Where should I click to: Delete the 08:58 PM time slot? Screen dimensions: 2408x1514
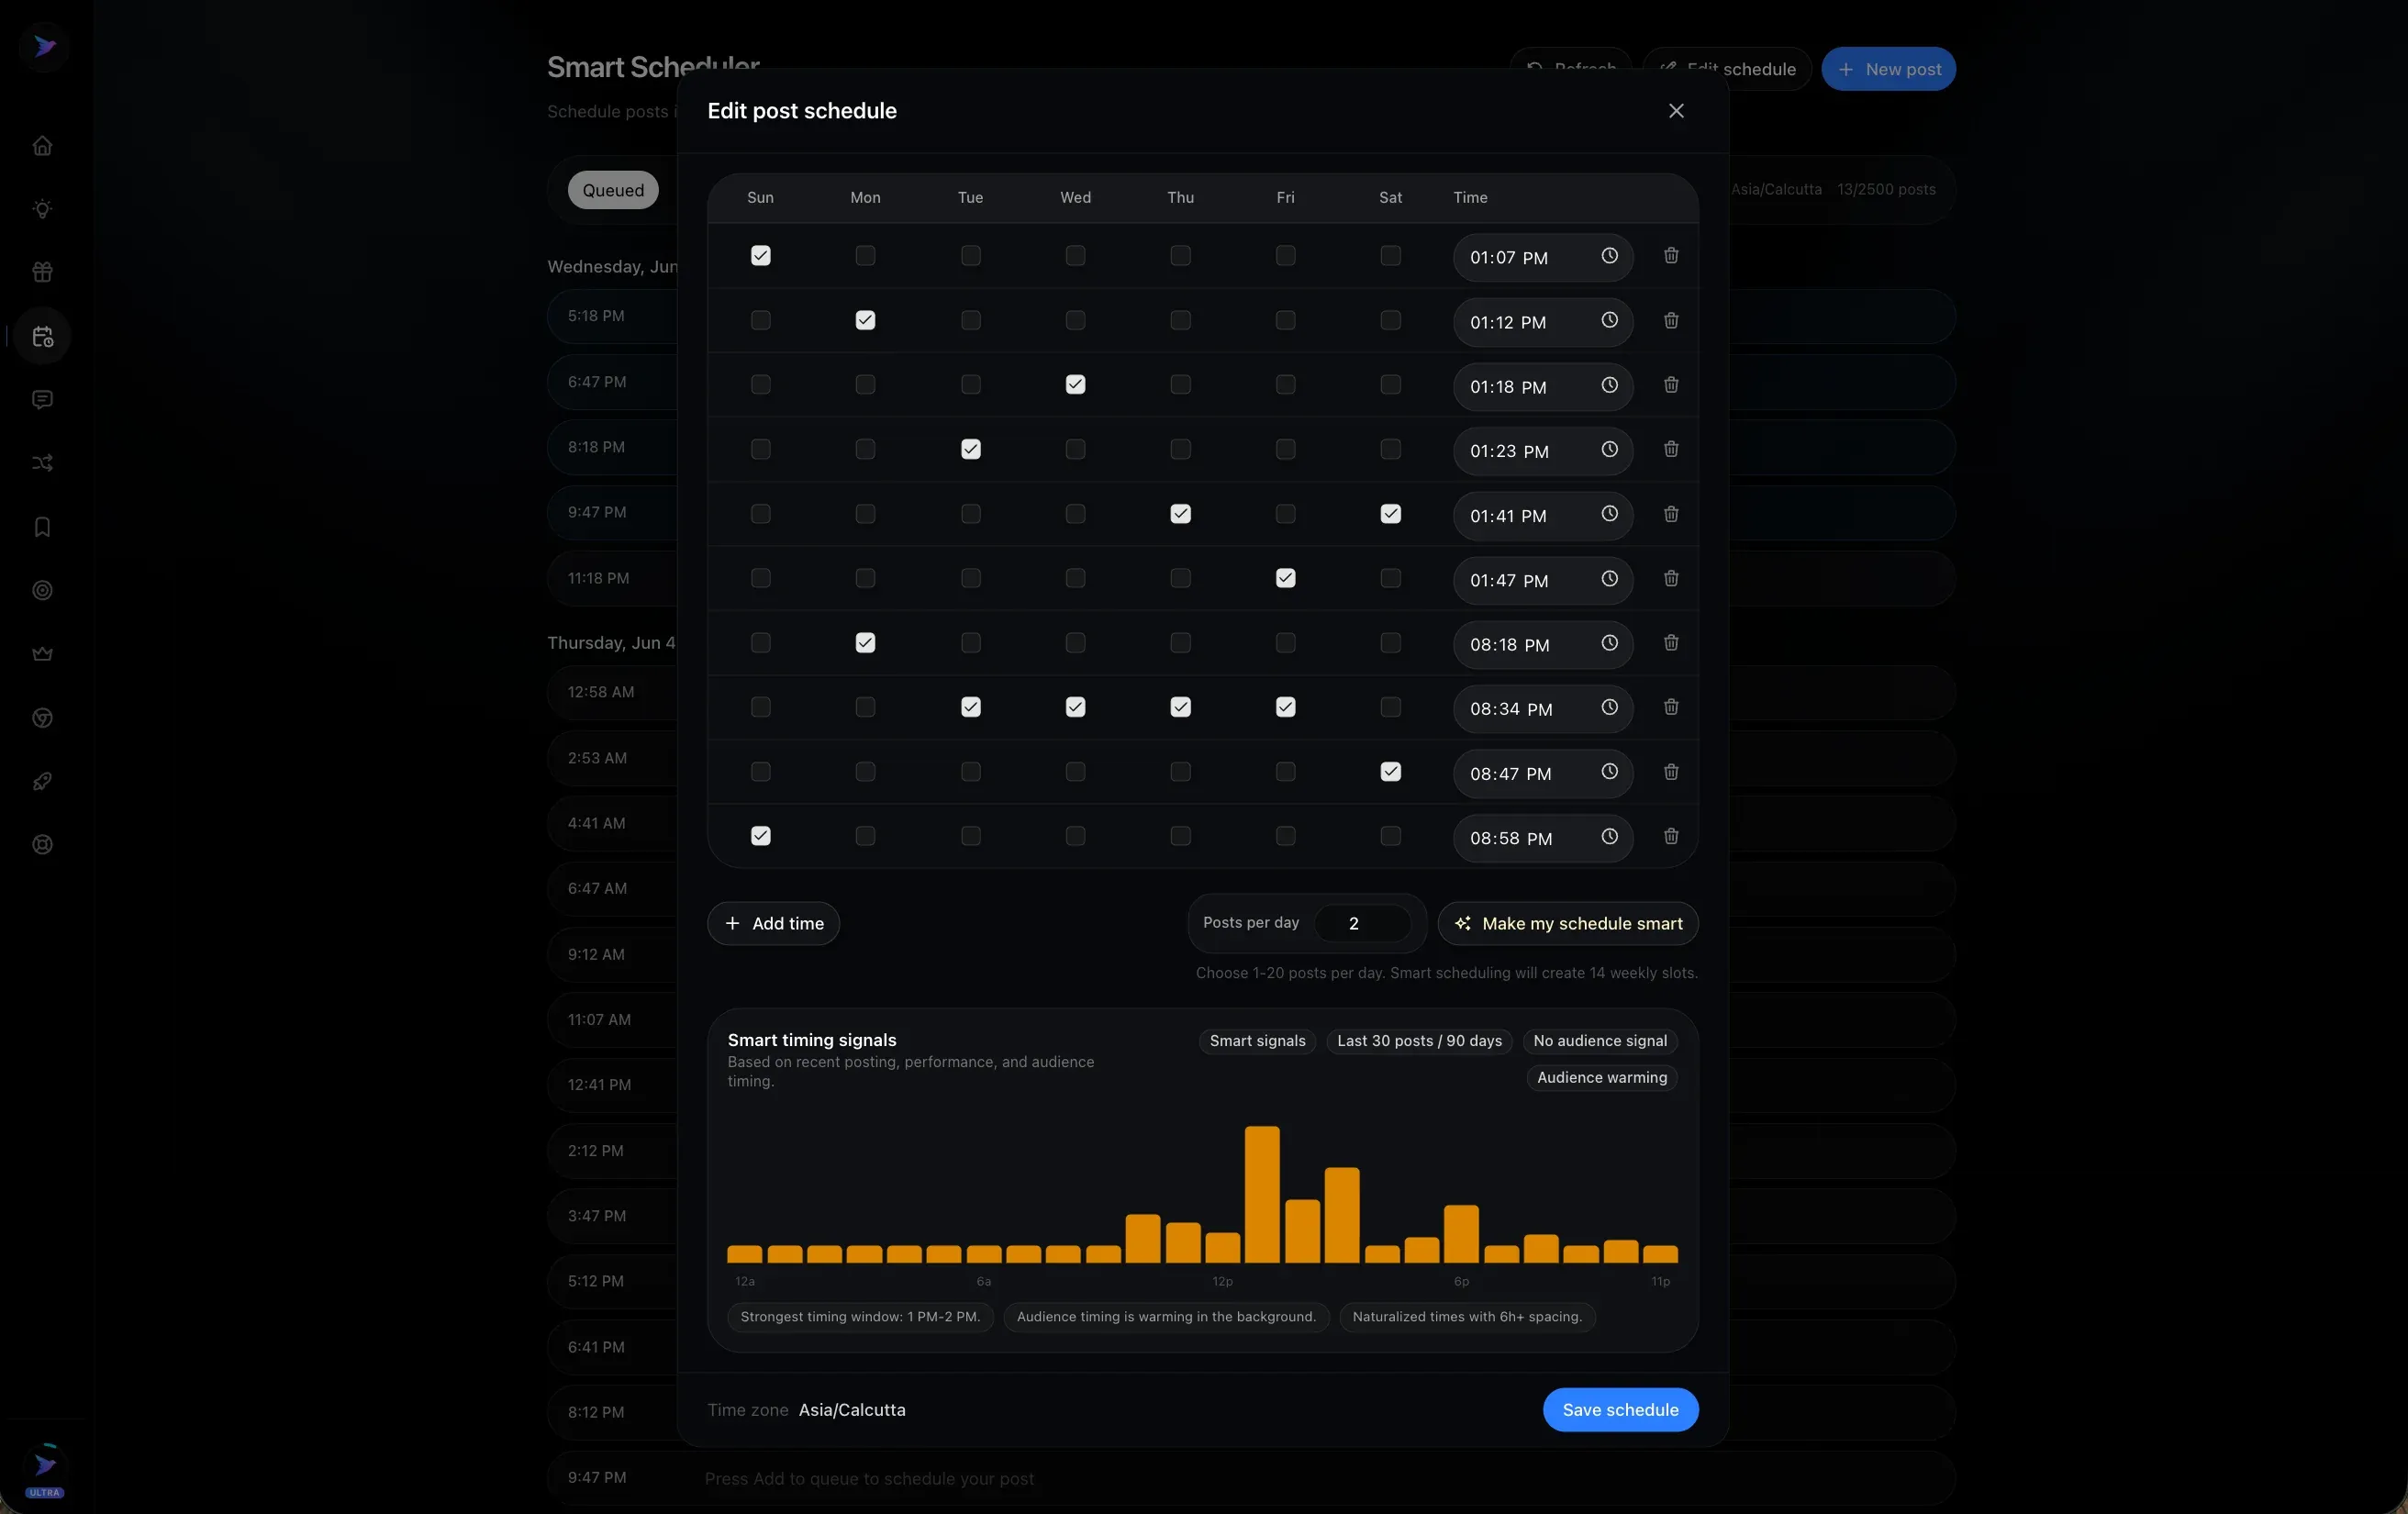1671,837
